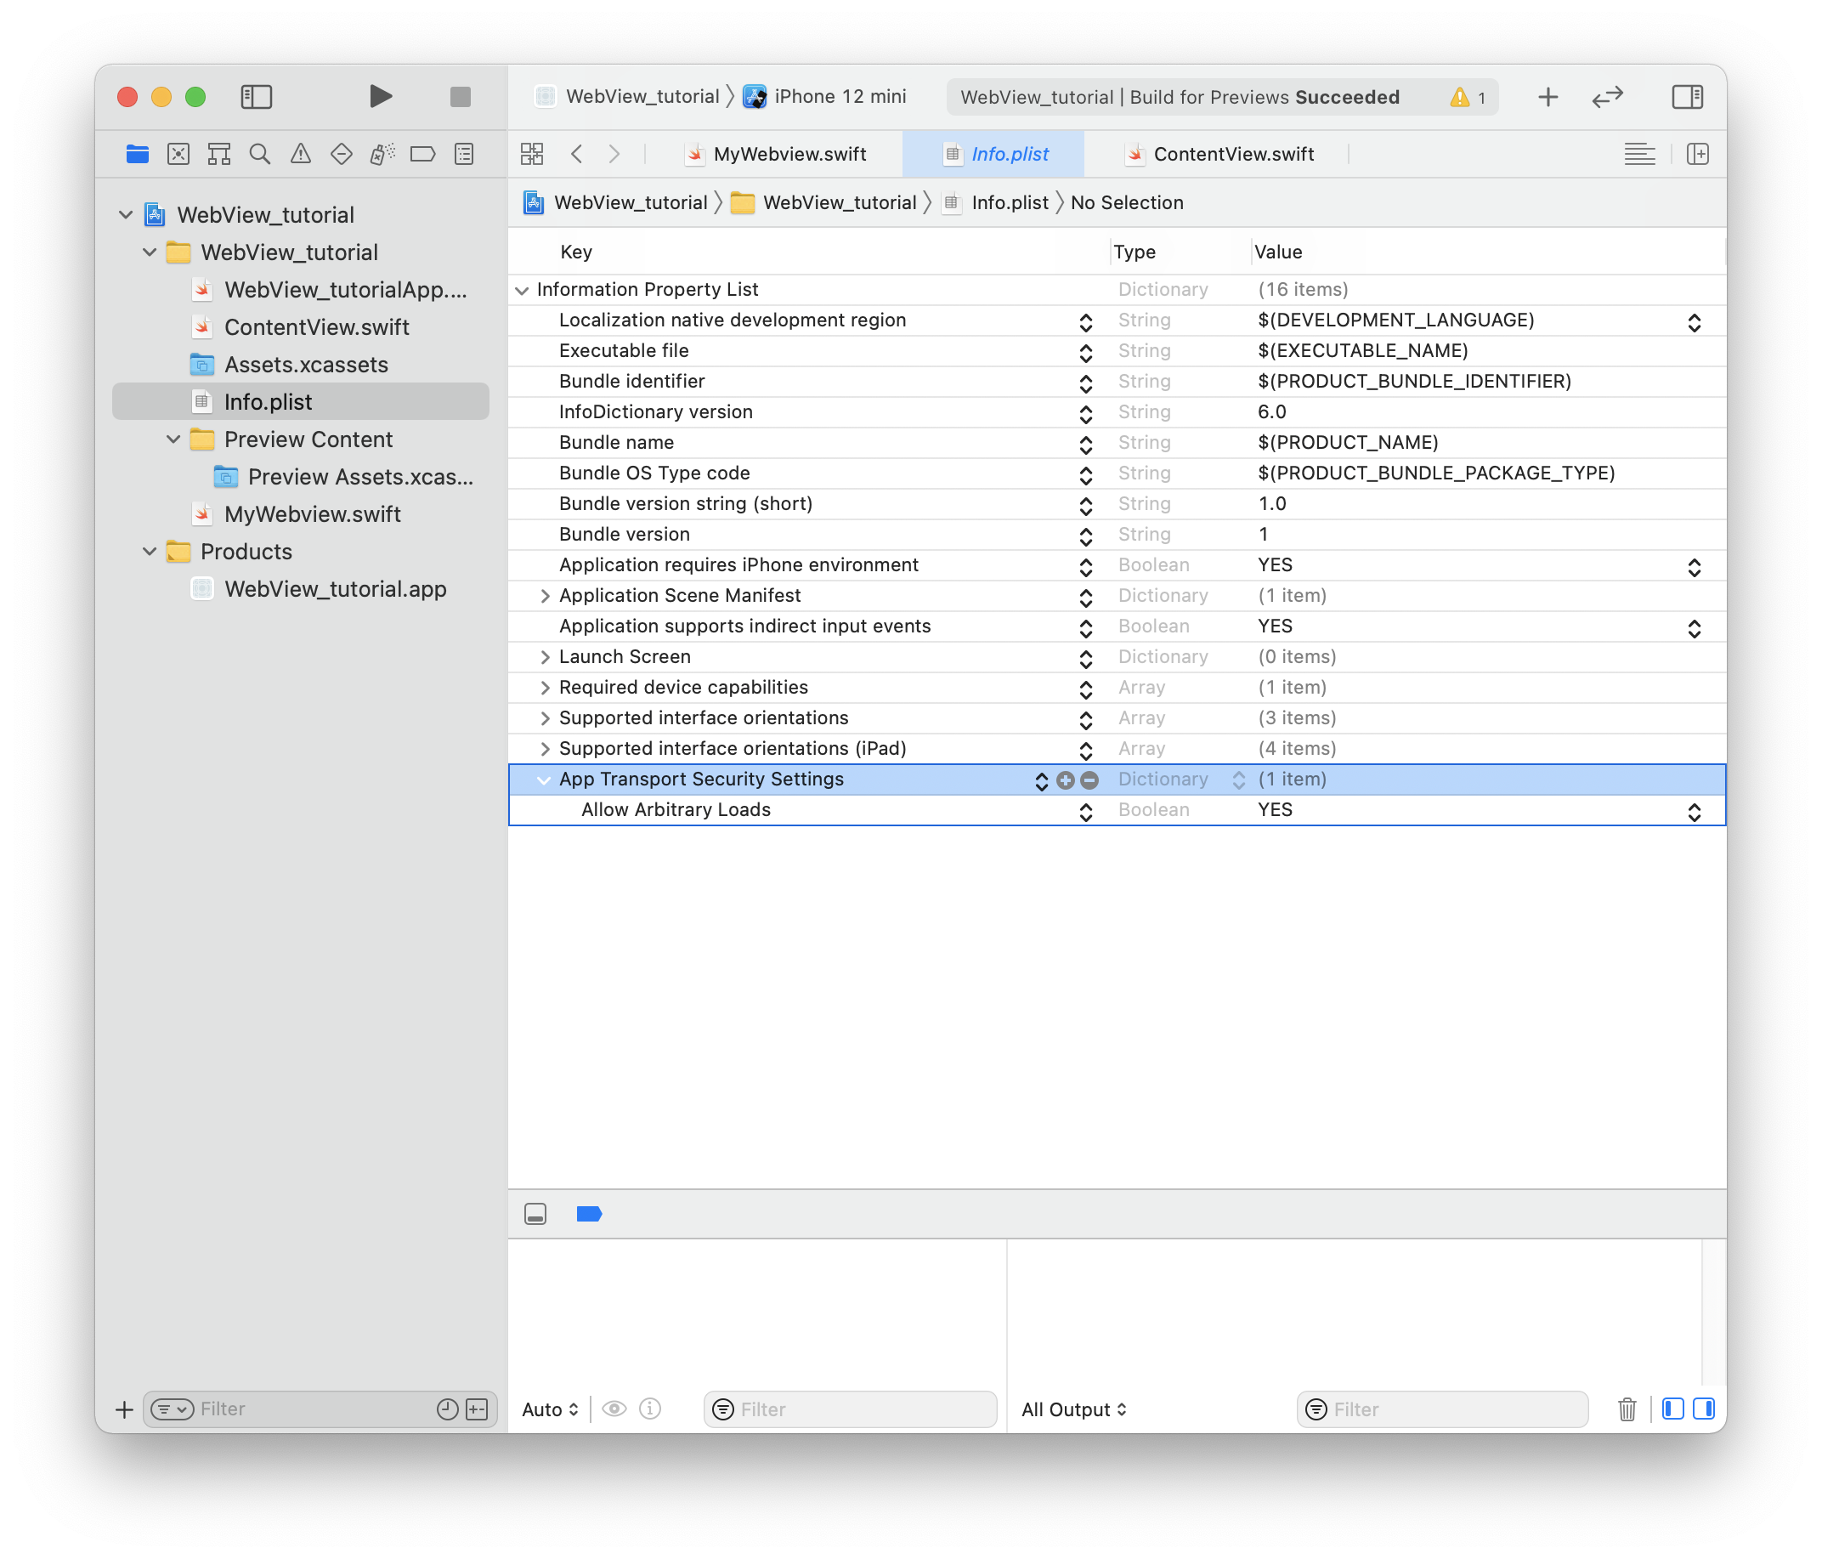This screenshot has height=1559, width=1822.
Task: Open the Issue navigator warning icon
Action: pos(301,155)
